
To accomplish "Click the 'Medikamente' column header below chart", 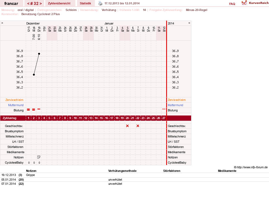I will coord(227,171).
